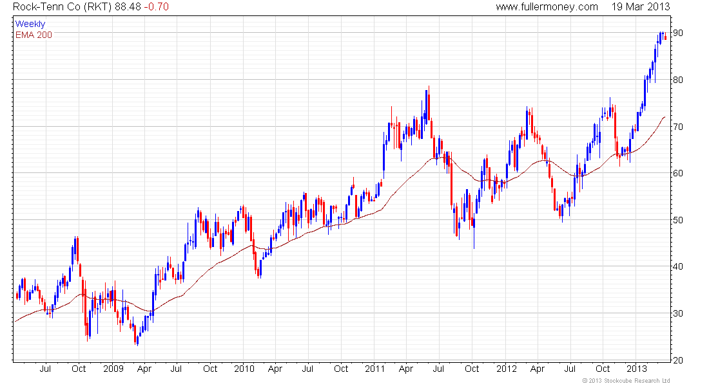This screenshot has width=709, height=386.
Task: Click the 2011 year axis label
Action: pyautogui.click(x=375, y=369)
